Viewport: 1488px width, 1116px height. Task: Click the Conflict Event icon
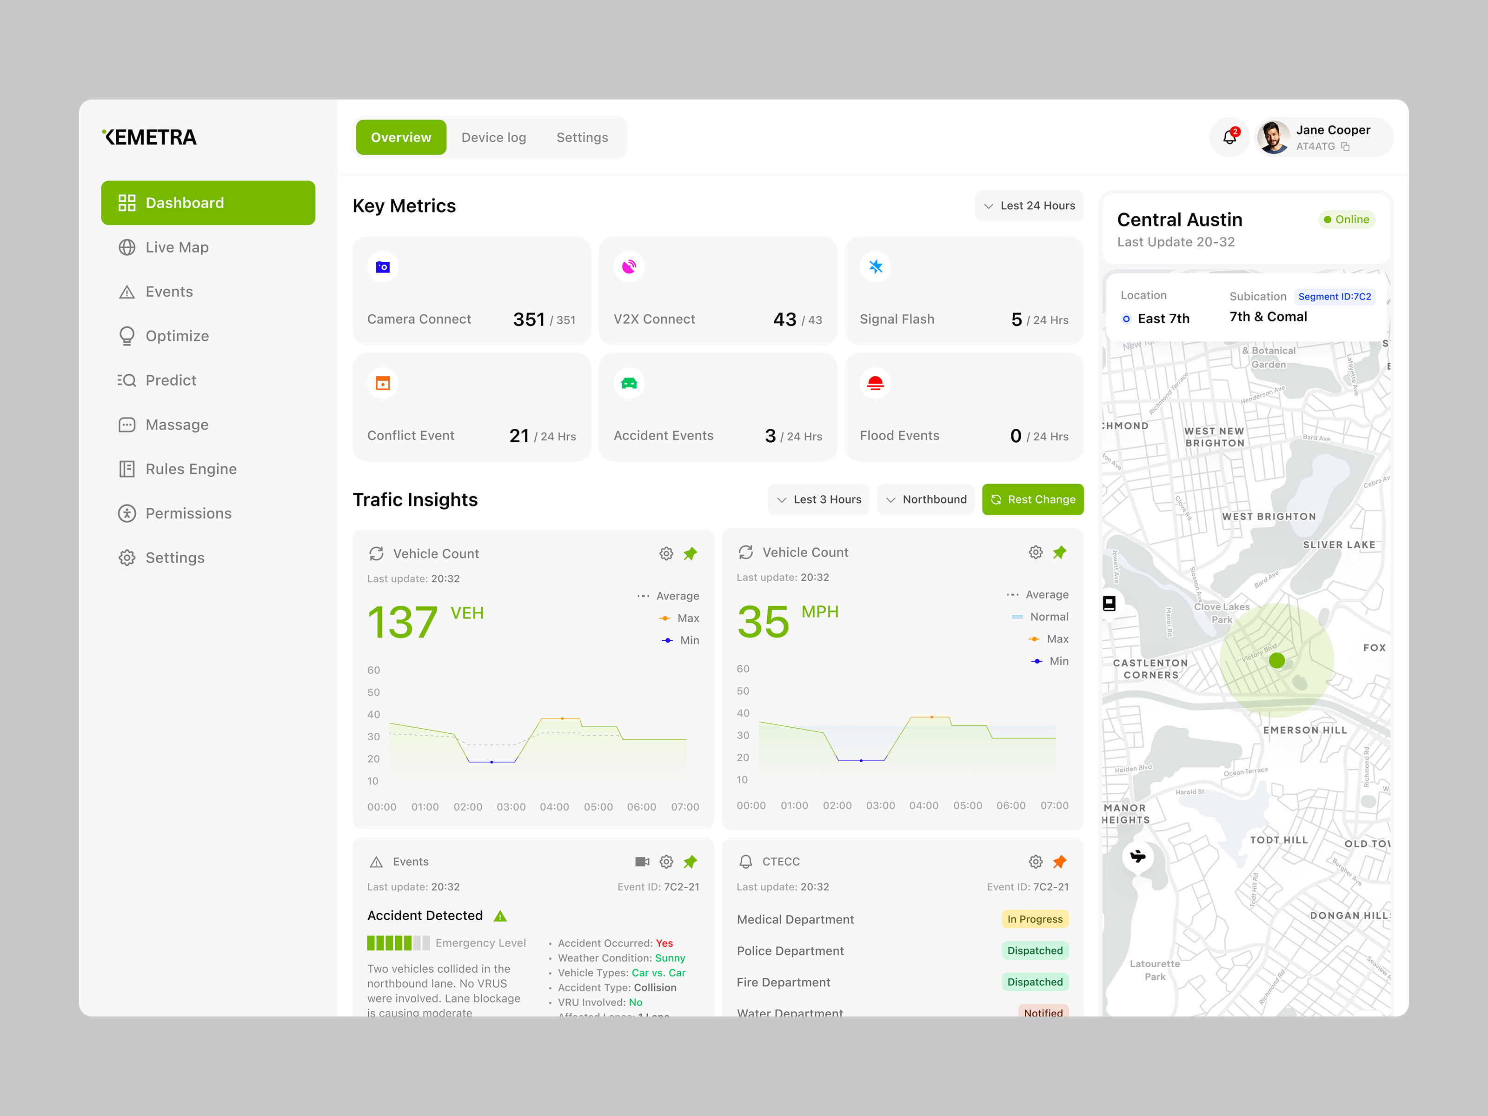tap(383, 384)
